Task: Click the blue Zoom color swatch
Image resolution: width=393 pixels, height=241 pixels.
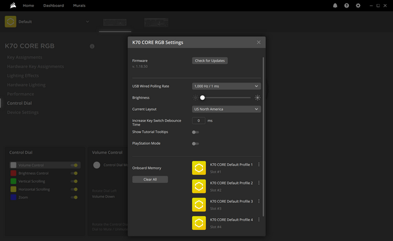Action: (13, 197)
